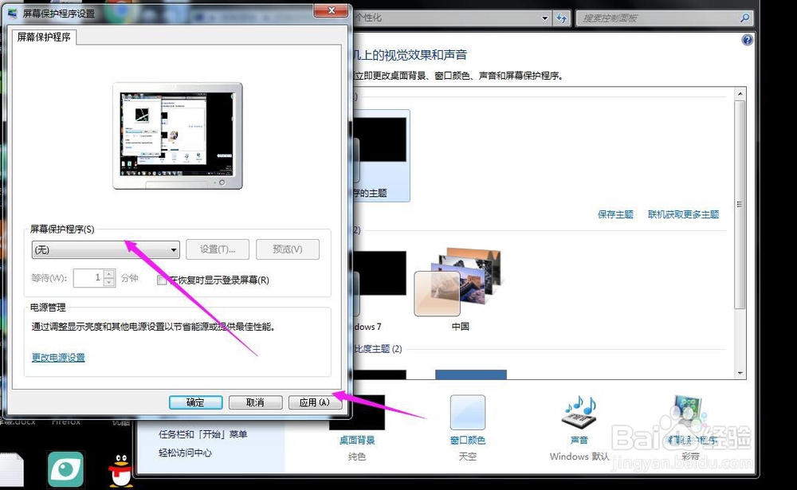Open the green eye app desktop icon
This screenshot has width=797, height=490.
click(66, 469)
